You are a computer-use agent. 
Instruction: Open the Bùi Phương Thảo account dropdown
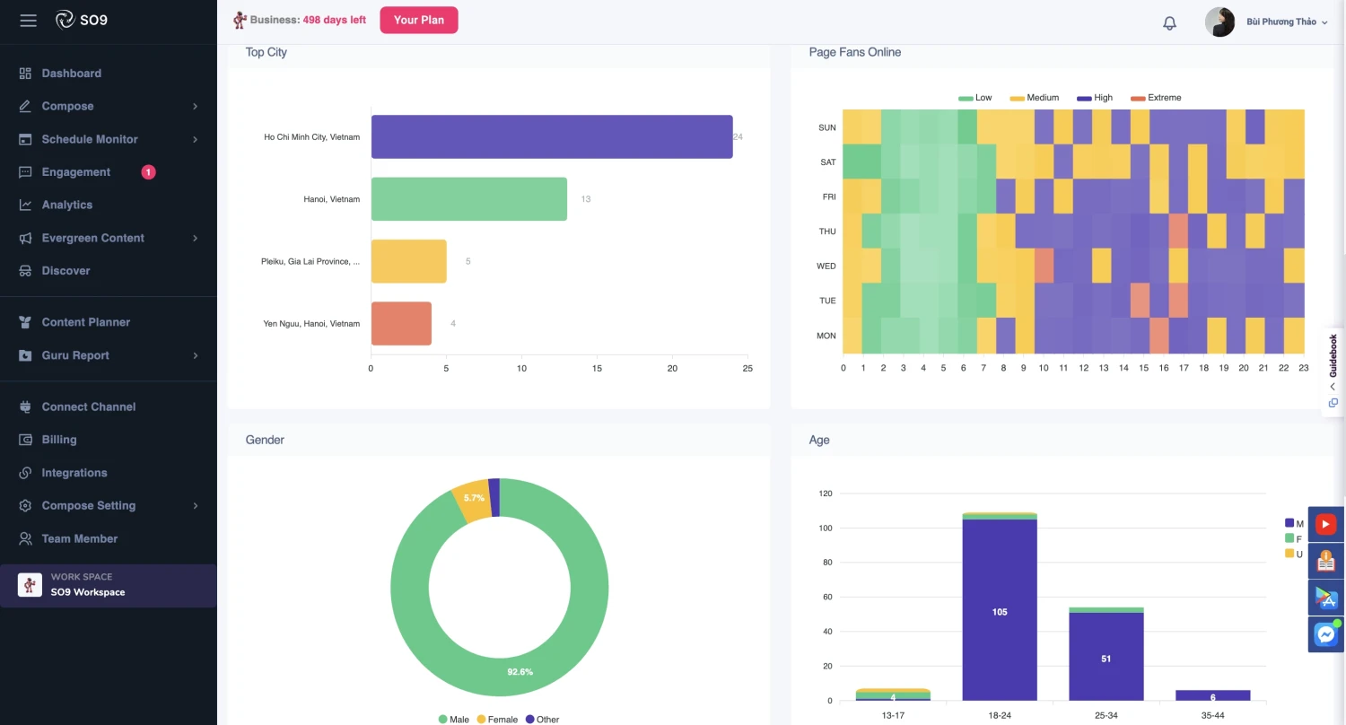(1287, 22)
